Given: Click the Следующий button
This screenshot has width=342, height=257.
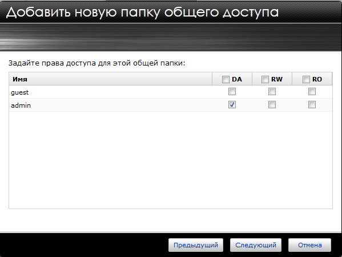Looking at the screenshot, I should pos(256,245).
